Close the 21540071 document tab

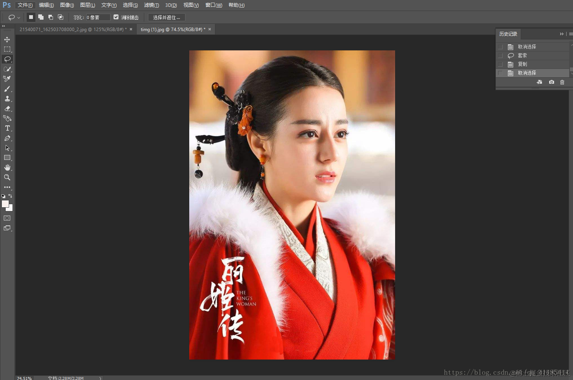tap(131, 29)
